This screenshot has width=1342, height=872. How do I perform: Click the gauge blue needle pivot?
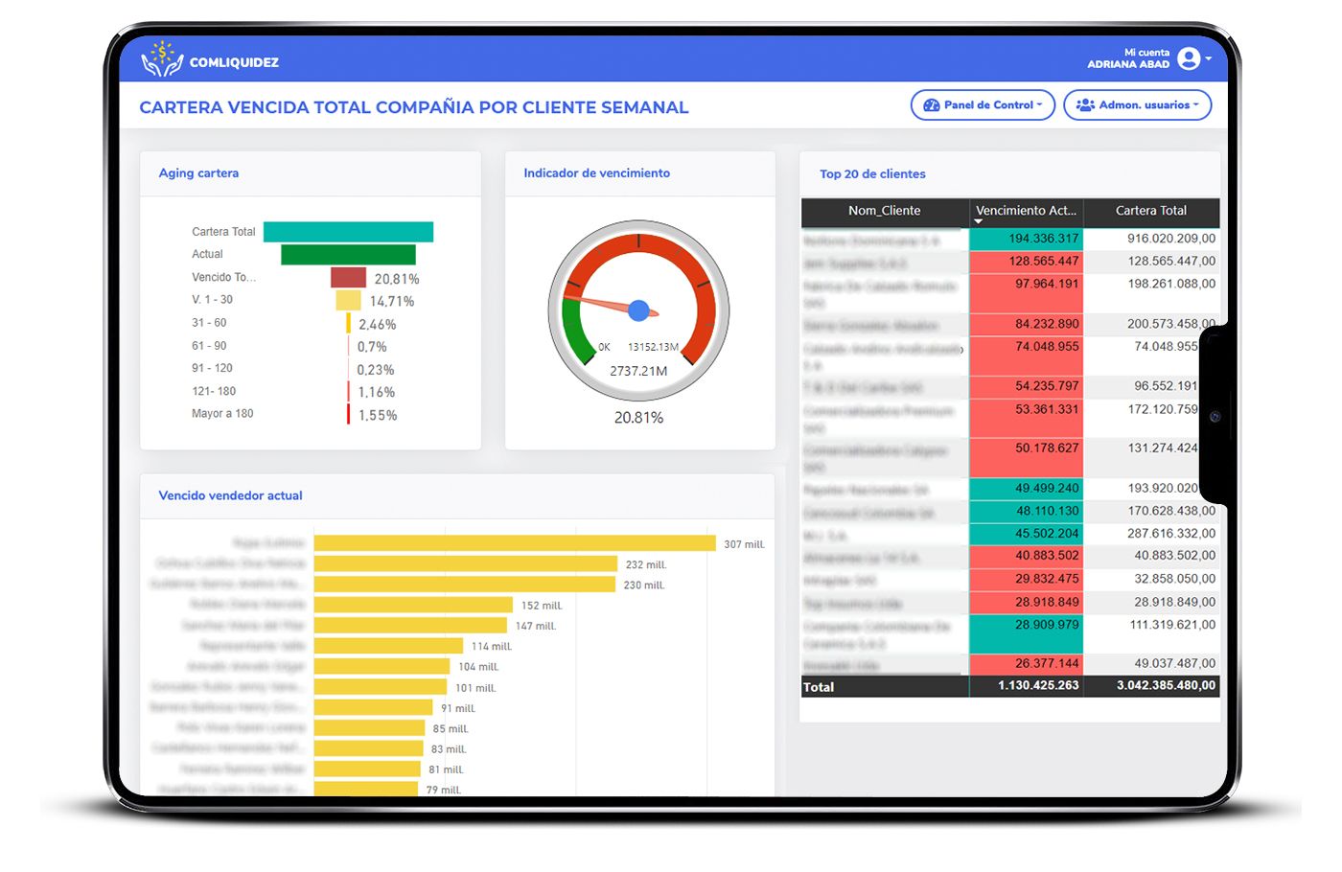[638, 310]
